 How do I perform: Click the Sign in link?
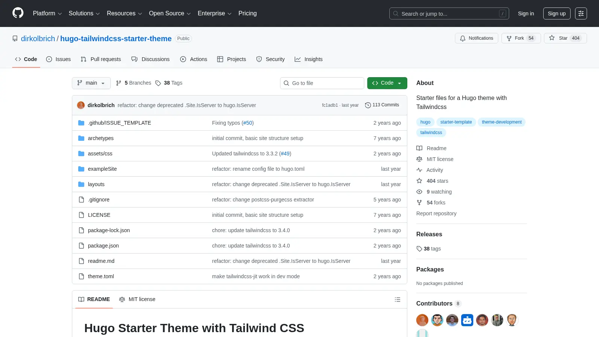tap(526, 13)
